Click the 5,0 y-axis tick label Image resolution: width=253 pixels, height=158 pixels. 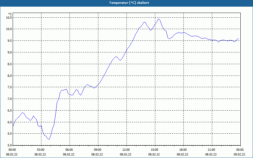(10, 145)
